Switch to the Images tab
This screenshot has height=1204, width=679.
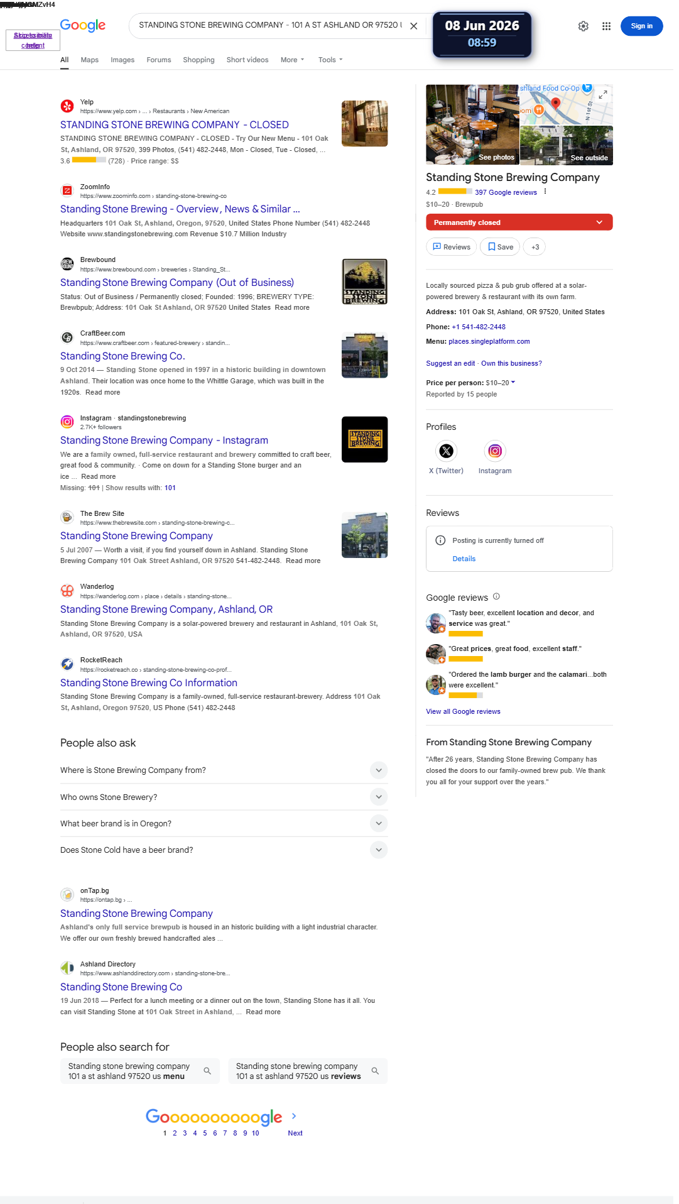(x=122, y=60)
